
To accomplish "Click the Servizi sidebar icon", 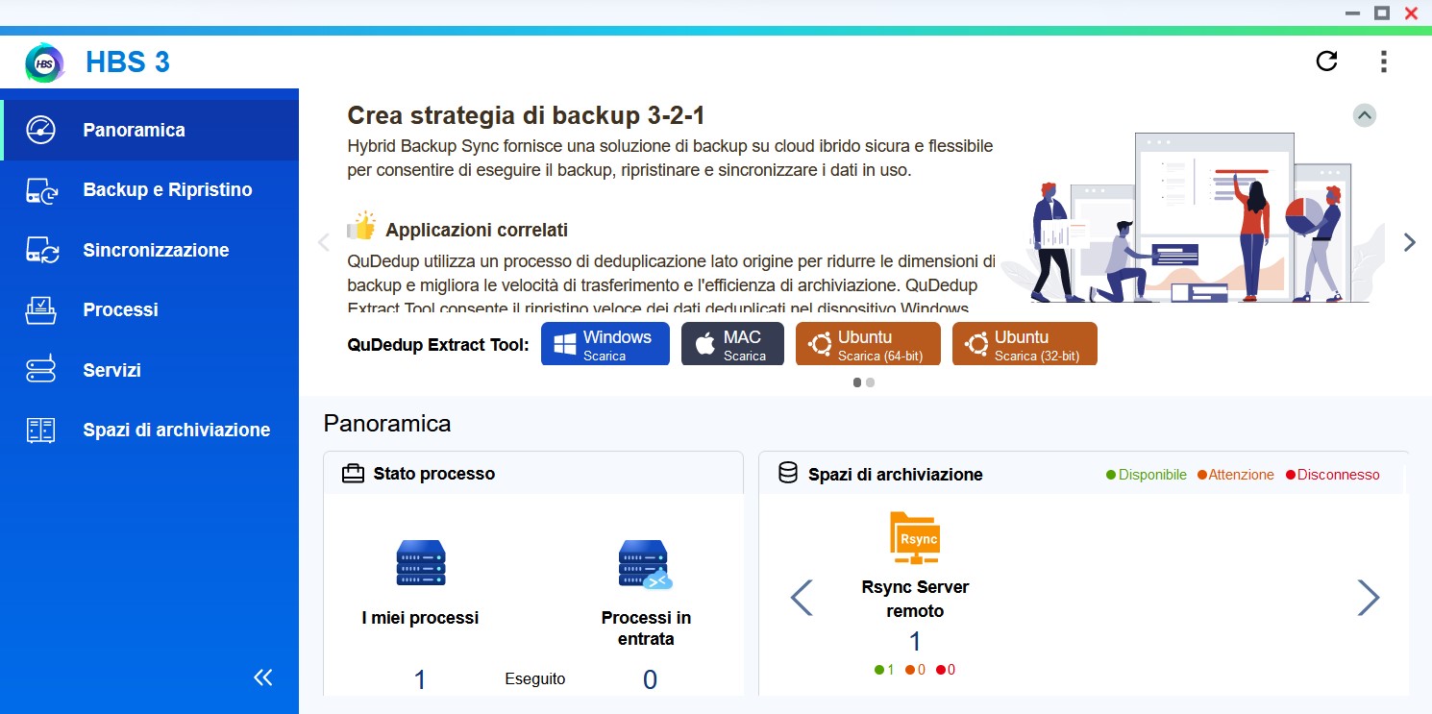I will (41, 370).
